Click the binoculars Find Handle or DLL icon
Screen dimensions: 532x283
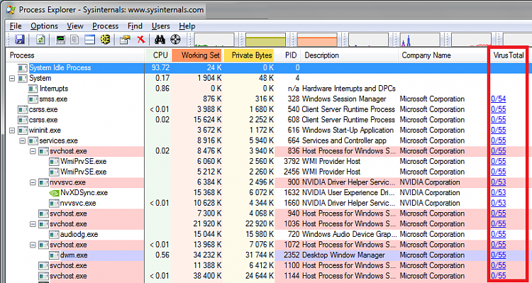160,40
